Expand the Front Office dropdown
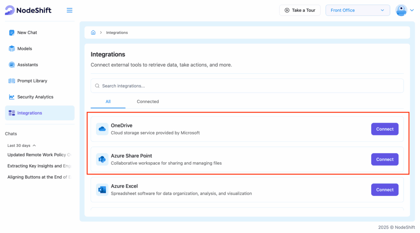 tap(357, 10)
